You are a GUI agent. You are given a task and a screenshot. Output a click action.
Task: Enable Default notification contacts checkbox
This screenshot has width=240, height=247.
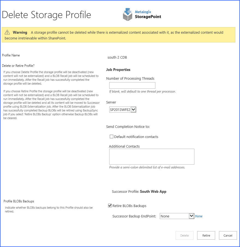click(111, 137)
